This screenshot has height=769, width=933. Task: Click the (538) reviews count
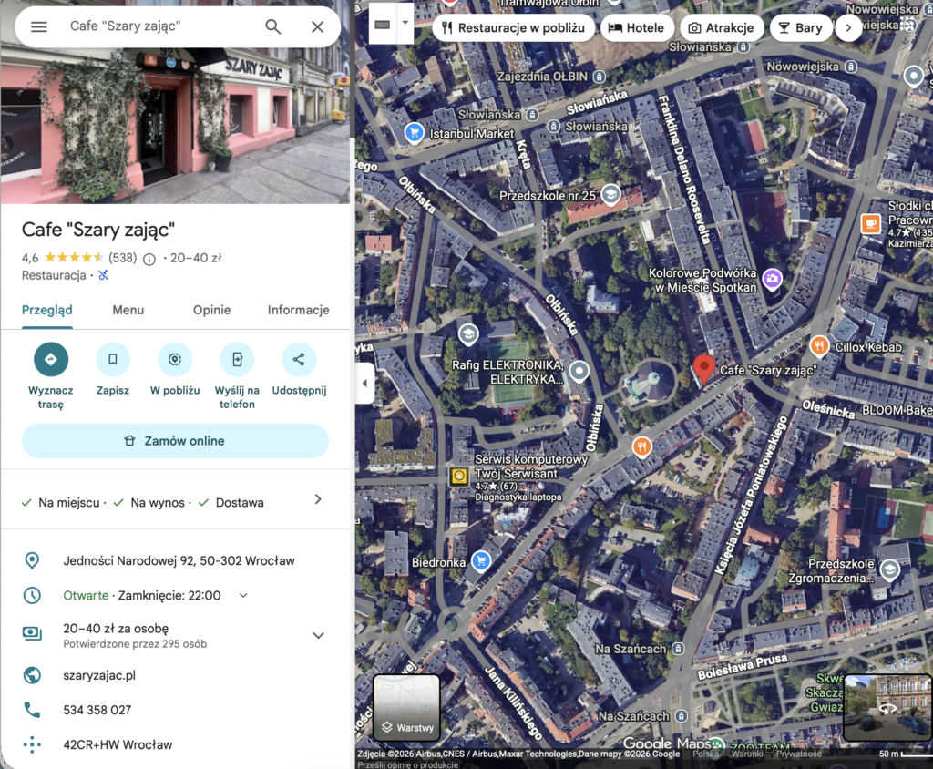point(123,259)
